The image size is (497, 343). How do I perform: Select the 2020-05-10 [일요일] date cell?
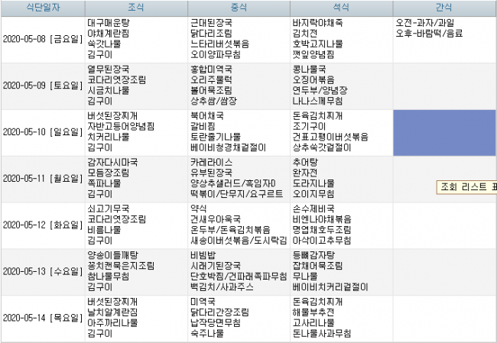point(43,133)
